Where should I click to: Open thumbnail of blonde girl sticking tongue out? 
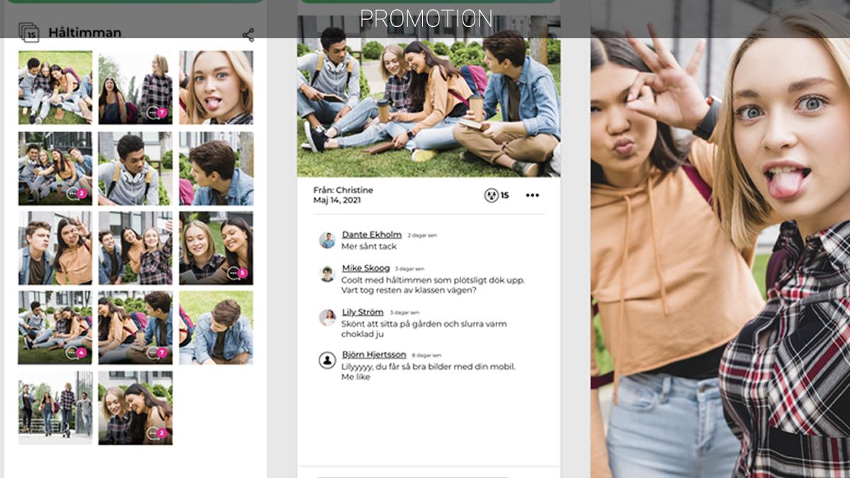point(216,87)
